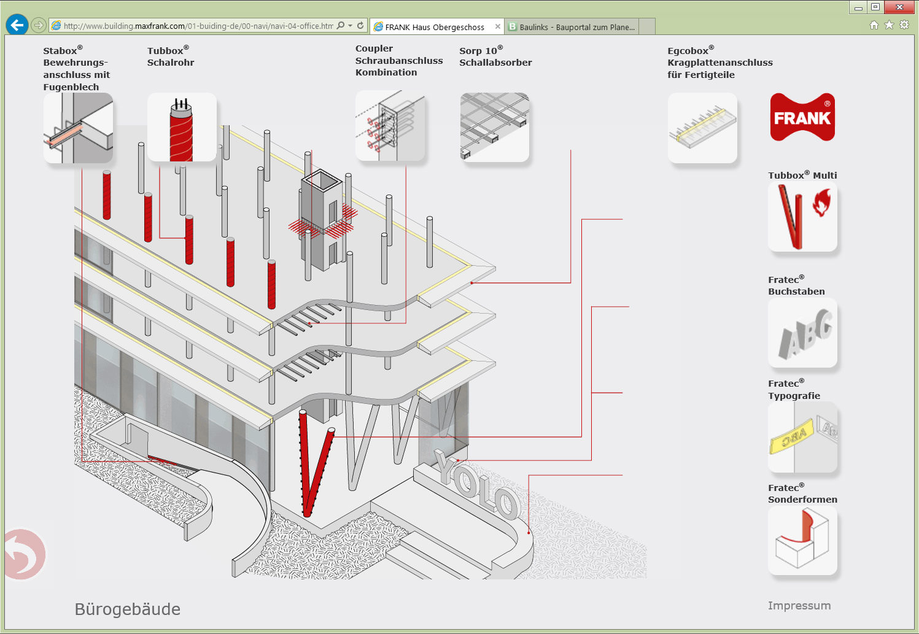This screenshot has height=634, width=919.
Task: Open the Fratec Sonderformen thumbnail
Action: point(802,541)
